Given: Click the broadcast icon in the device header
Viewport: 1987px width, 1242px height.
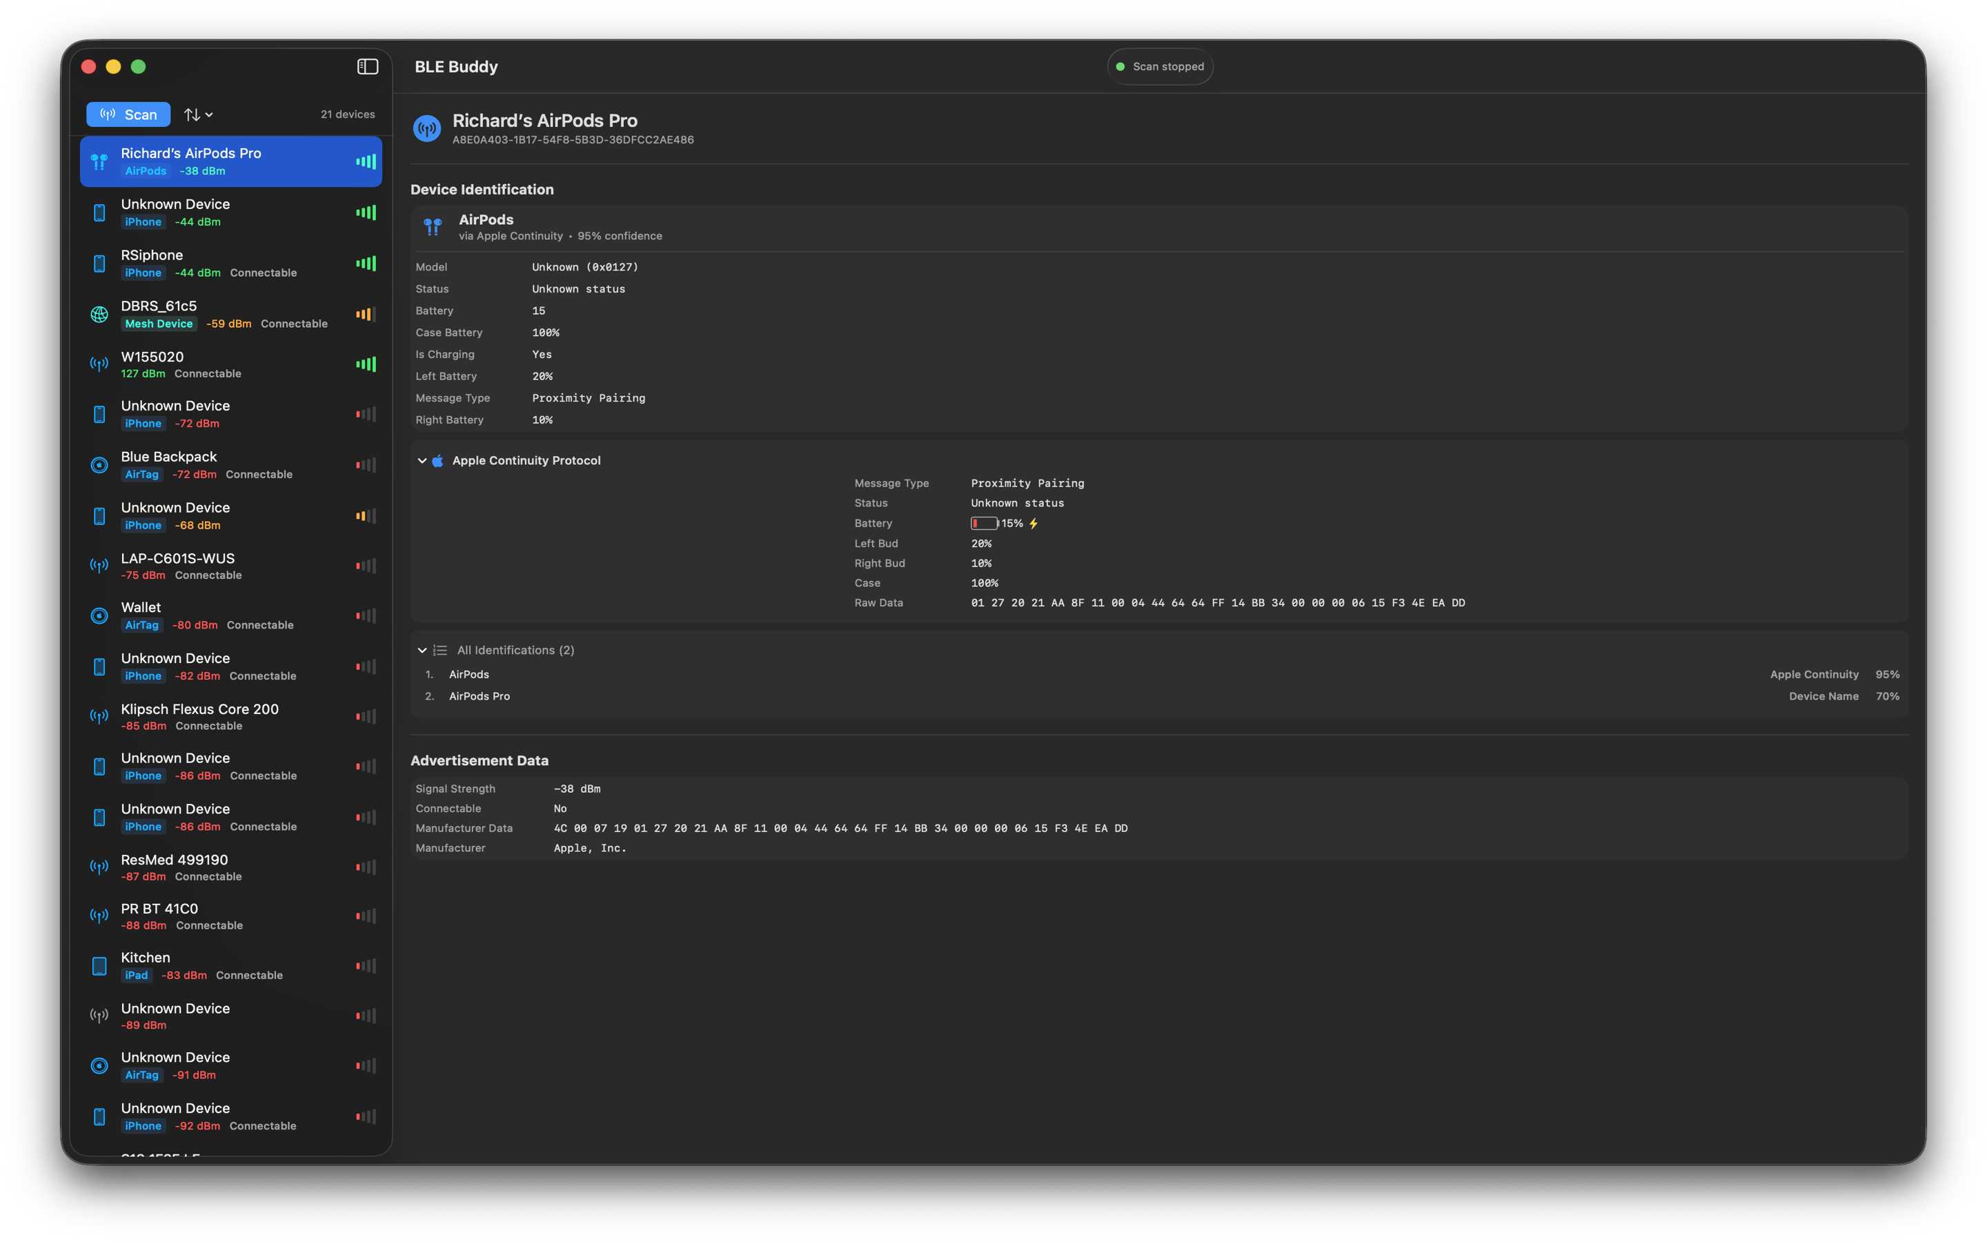Looking at the screenshot, I should (x=427, y=128).
